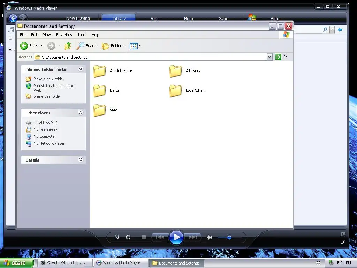Switch to Sync tab in Media Player
The image size is (357, 268).
[223, 18]
